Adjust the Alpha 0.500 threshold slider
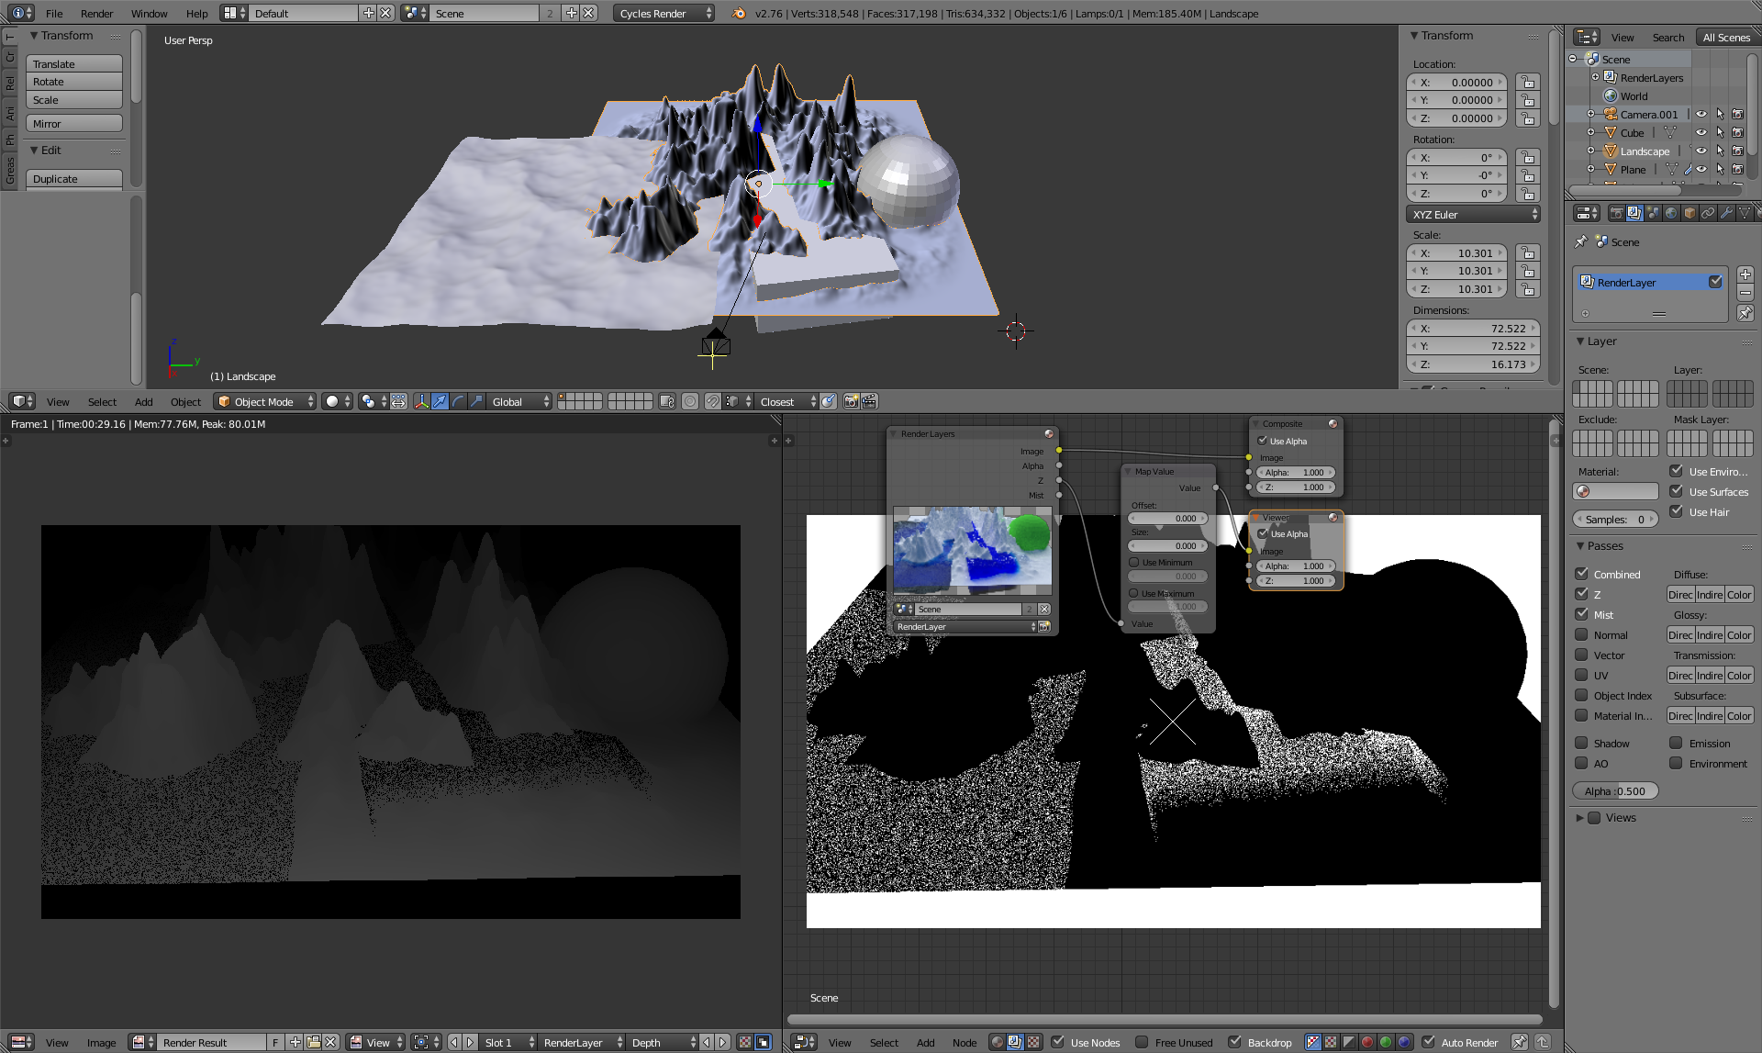The height and width of the screenshot is (1053, 1762). coord(1615,790)
